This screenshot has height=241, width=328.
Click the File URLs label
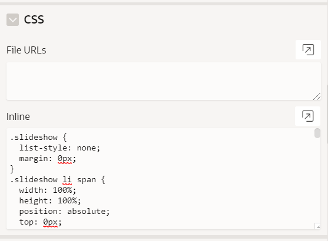point(26,50)
